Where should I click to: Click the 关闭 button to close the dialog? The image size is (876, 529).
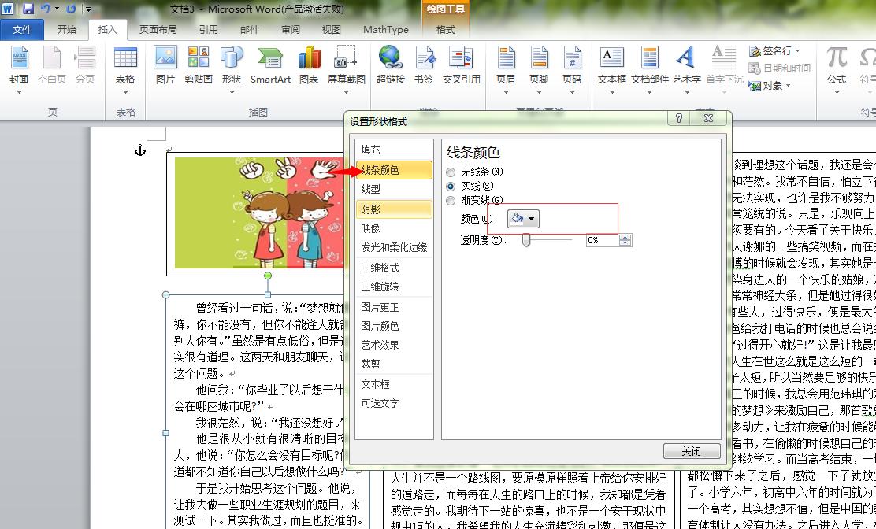(691, 451)
